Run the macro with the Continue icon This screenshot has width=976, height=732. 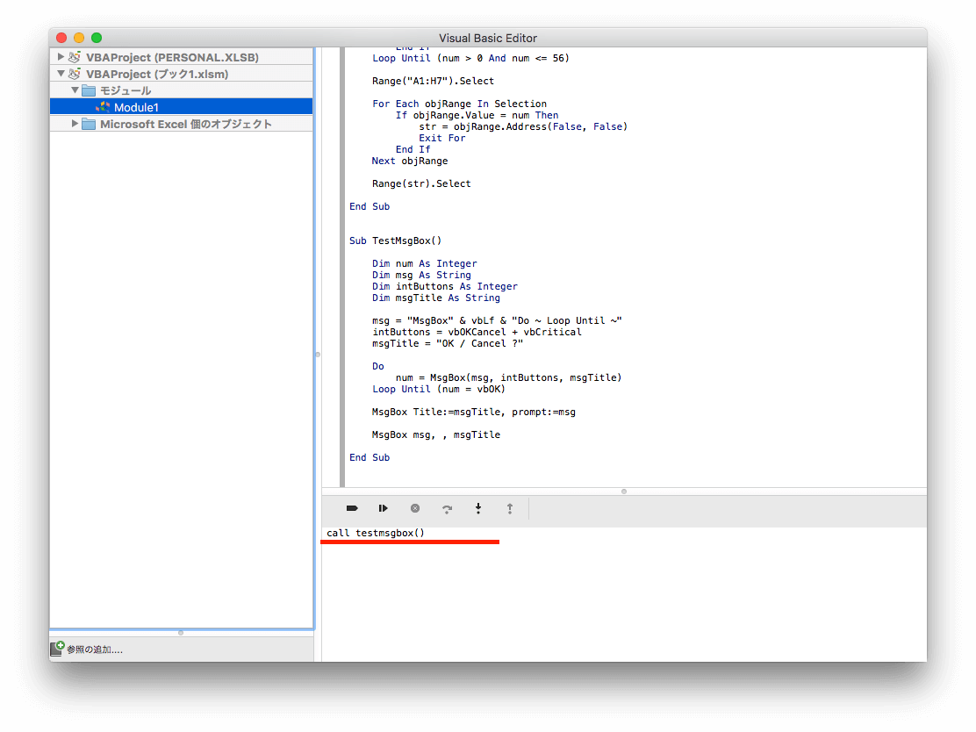point(352,508)
